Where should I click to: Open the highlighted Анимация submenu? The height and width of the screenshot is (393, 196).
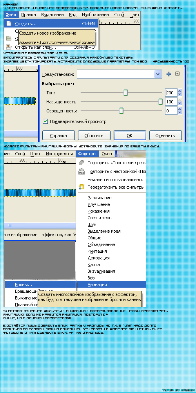(111, 285)
